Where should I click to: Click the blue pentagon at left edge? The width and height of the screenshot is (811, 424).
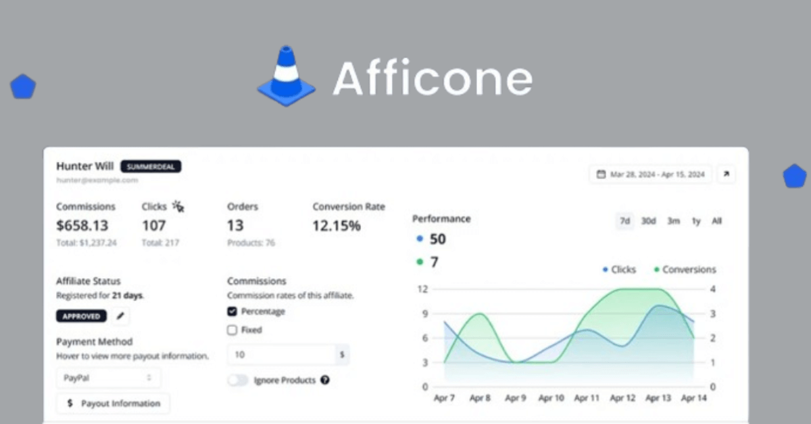pyautogui.click(x=23, y=86)
